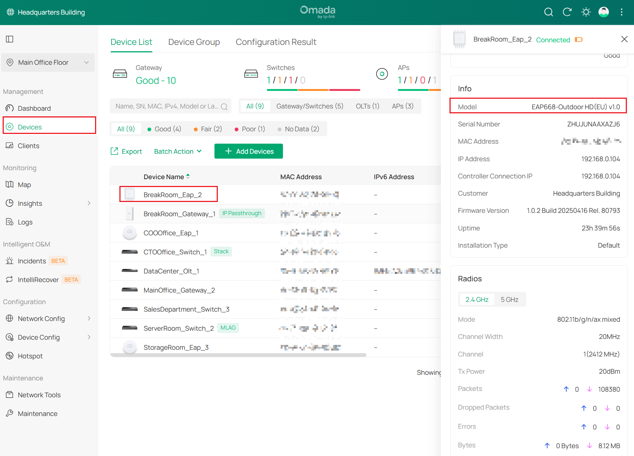The width and height of the screenshot is (634, 456).
Task: Click the BreakRoom_Gateway_1 device icon
Action: (x=129, y=214)
